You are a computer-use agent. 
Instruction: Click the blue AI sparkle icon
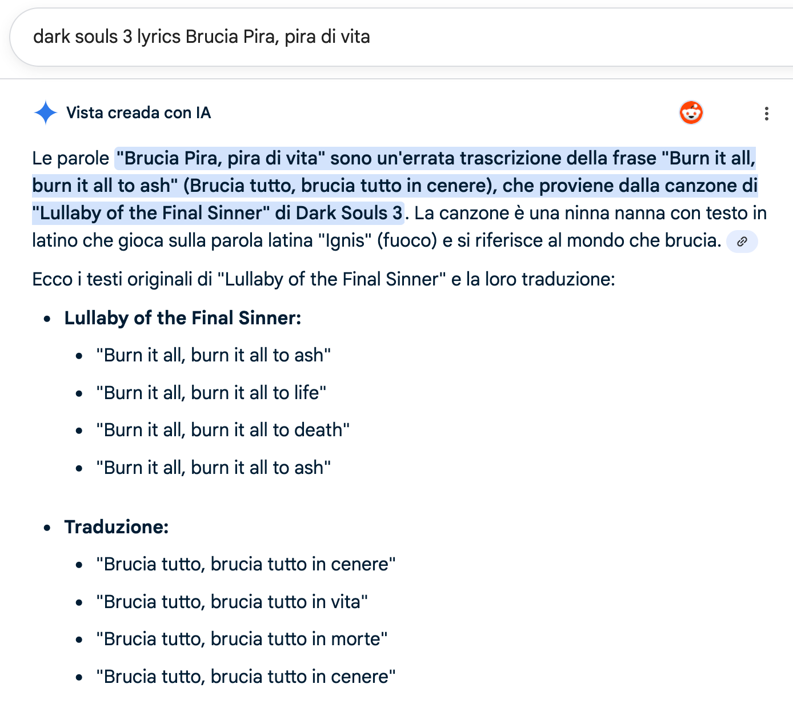[46, 112]
